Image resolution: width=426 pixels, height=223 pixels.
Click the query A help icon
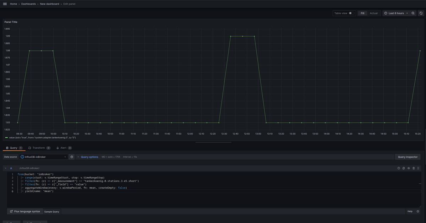pyautogui.click(x=399, y=168)
